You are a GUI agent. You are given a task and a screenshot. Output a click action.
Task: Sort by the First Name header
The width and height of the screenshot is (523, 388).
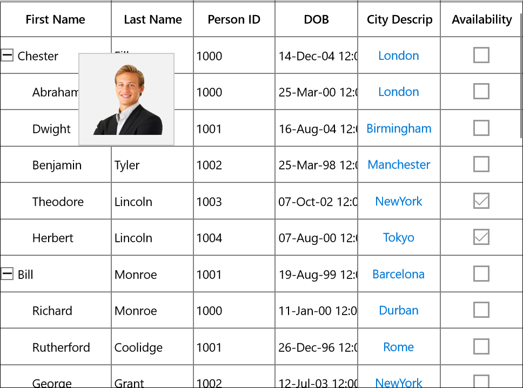(56, 19)
